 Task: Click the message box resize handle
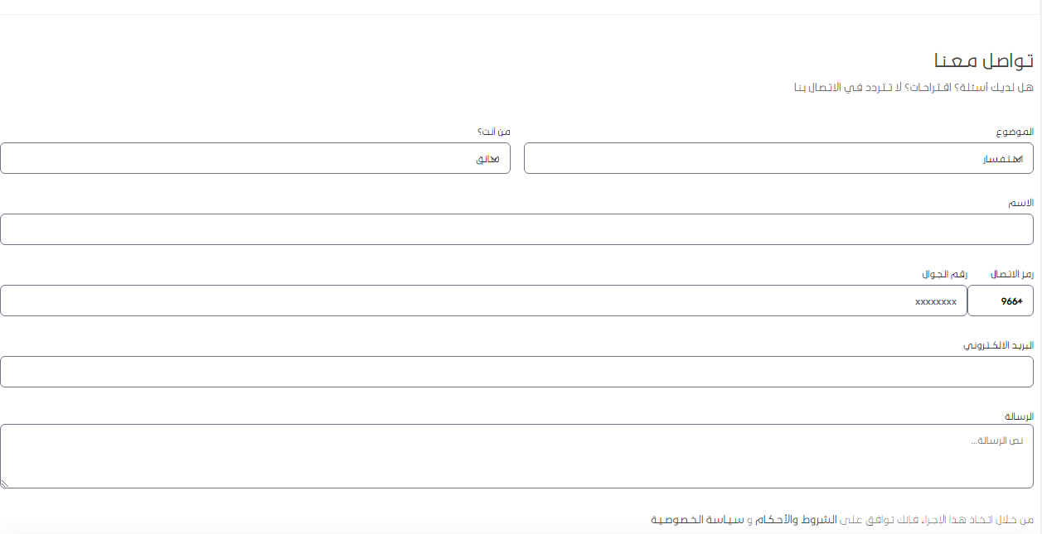pyautogui.click(x=5, y=483)
